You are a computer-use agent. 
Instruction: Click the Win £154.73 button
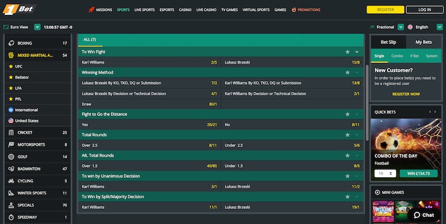(x=418, y=173)
